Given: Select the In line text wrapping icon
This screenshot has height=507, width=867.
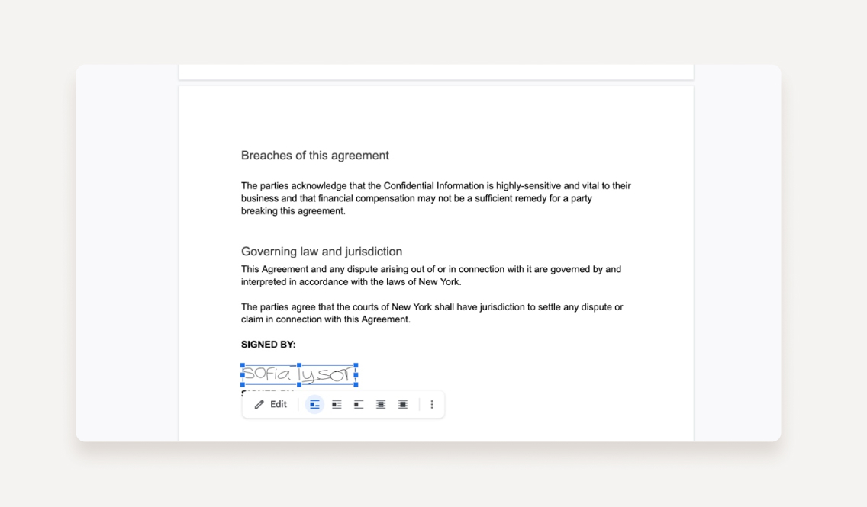Looking at the screenshot, I should [x=314, y=404].
